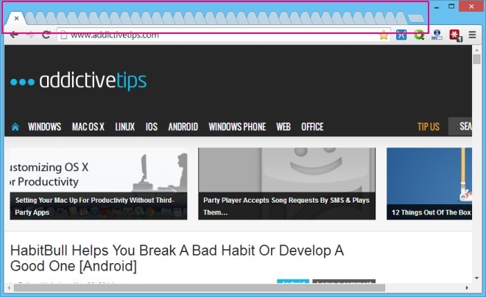Image resolution: width=486 pixels, height=297 pixels.
Task: Open the ANDROID navigation item
Action: (183, 127)
